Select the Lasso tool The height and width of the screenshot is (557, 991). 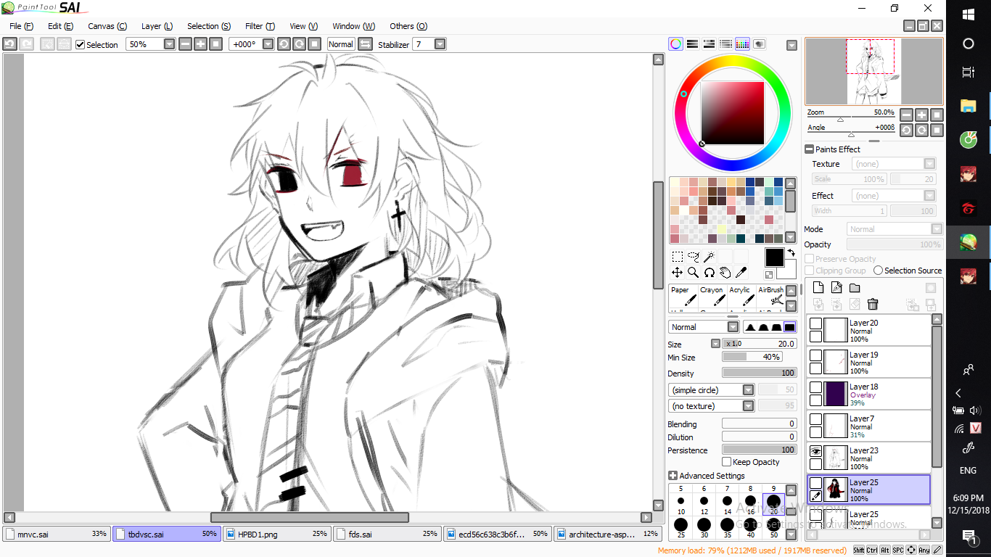tap(693, 257)
